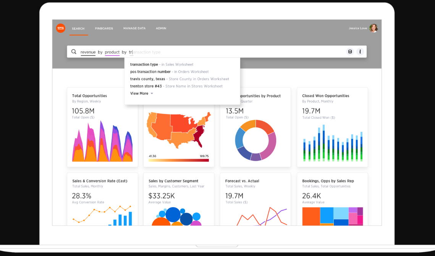Pick 'travis county, texas' suggestion

coord(147,79)
